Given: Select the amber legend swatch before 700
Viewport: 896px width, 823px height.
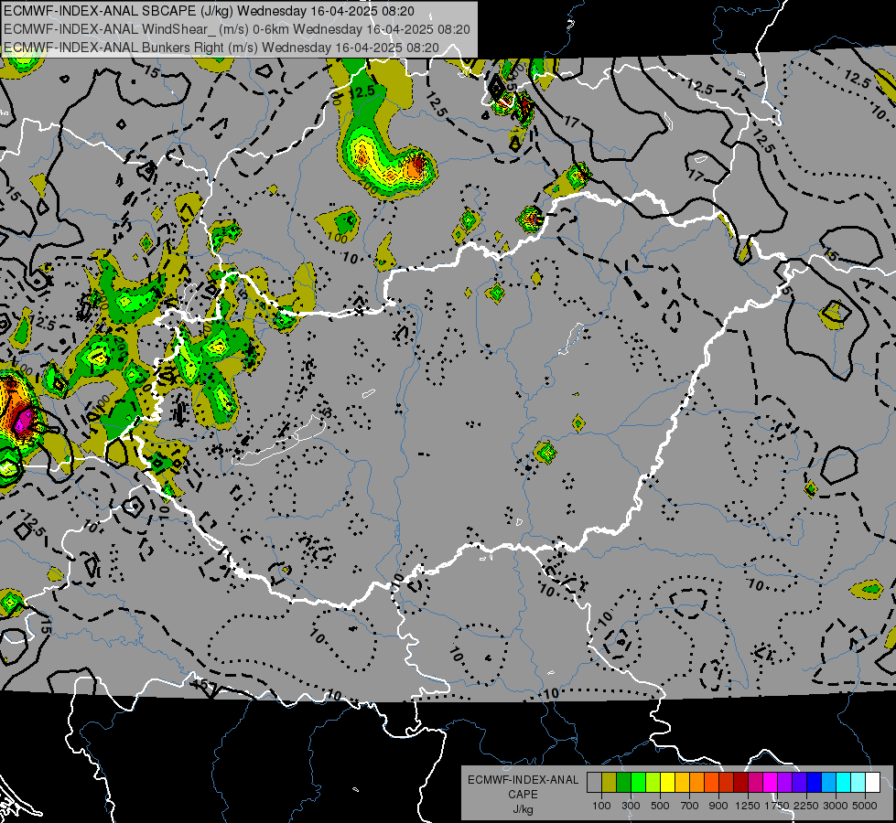Looking at the screenshot, I should [x=682, y=783].
